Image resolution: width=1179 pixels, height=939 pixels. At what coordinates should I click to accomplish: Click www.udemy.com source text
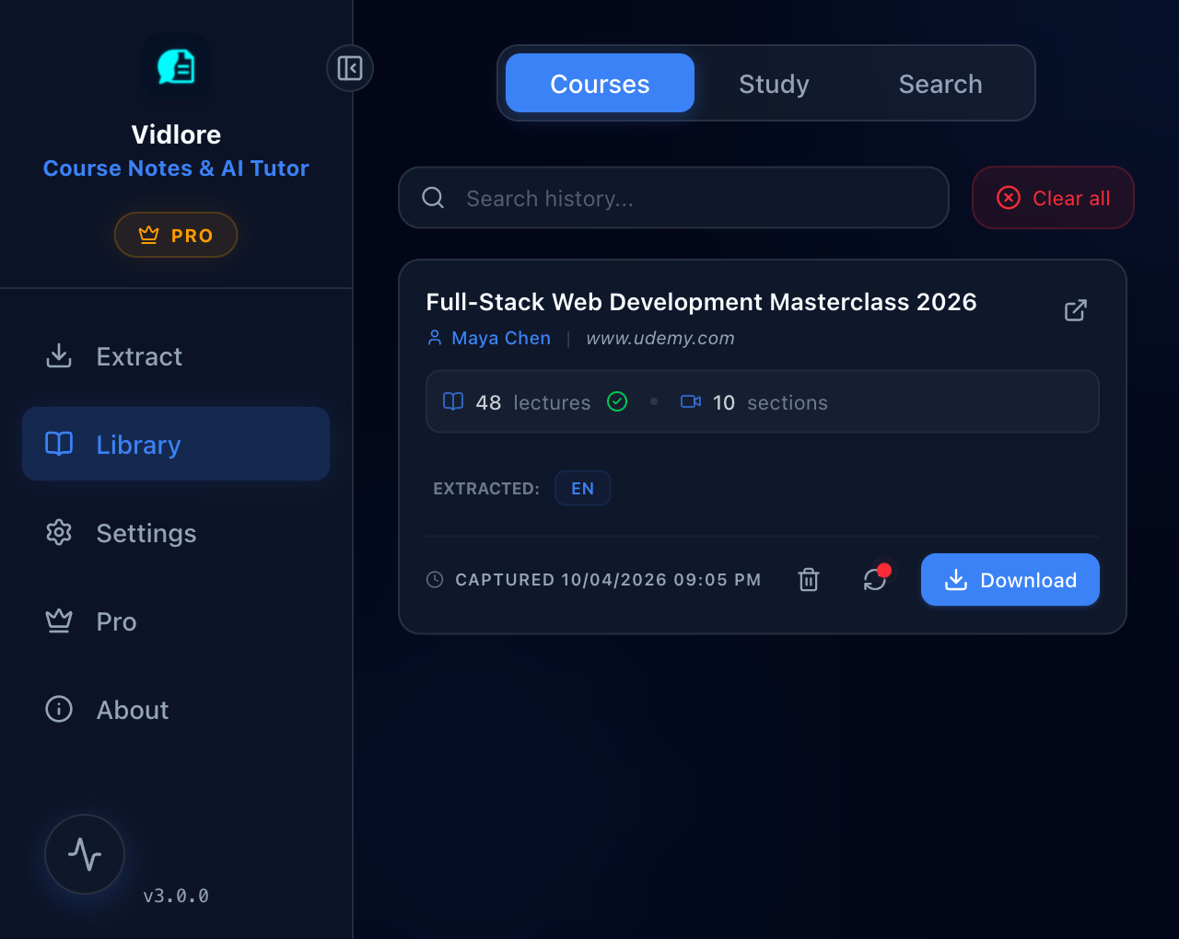[660, 338]
